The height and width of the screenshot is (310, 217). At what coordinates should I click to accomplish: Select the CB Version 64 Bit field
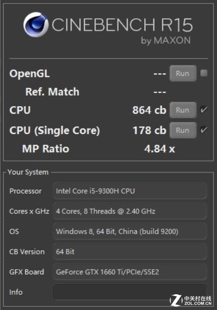click(x=130, y=252)
